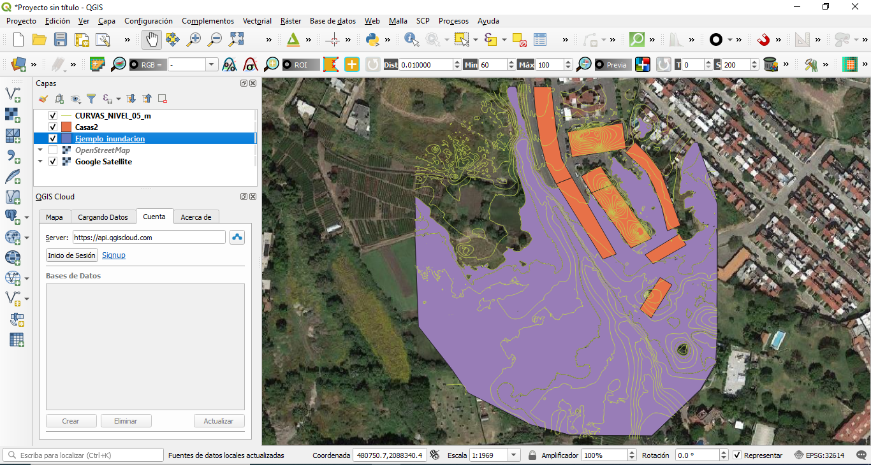Click the Open Project folder icon

coord(40,39)
